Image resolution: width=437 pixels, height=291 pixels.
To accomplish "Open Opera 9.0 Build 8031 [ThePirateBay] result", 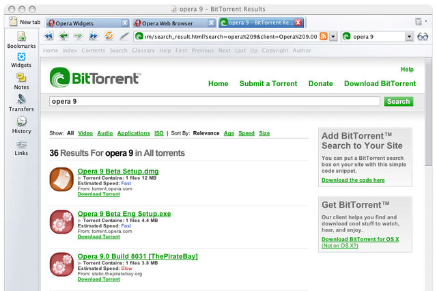I will (x=138, y=256).
